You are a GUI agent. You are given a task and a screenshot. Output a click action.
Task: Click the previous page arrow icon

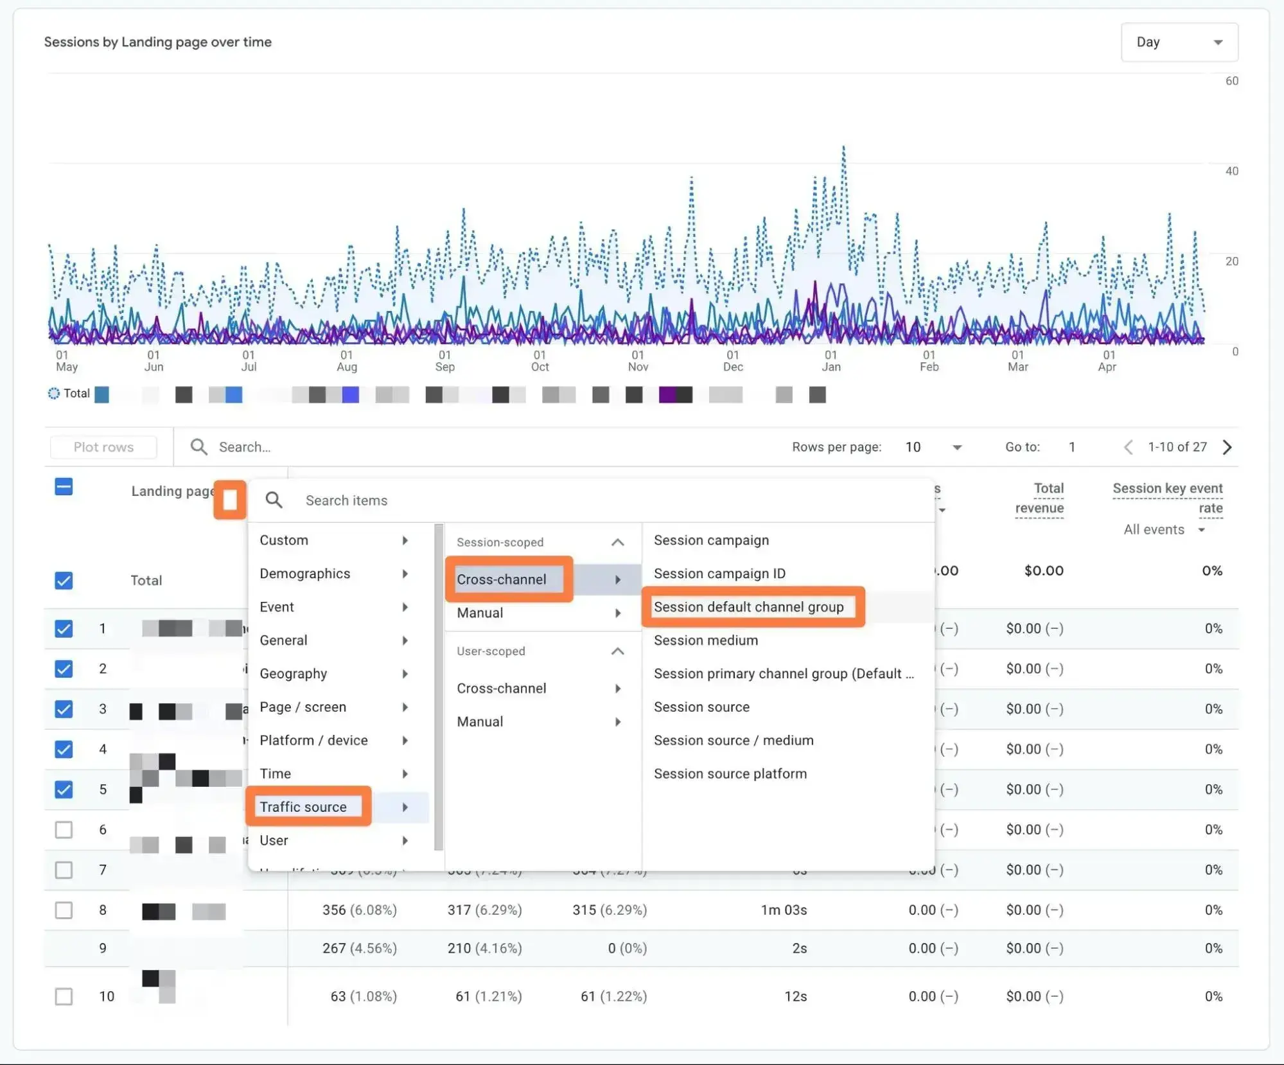click(x=1128, y=446)
